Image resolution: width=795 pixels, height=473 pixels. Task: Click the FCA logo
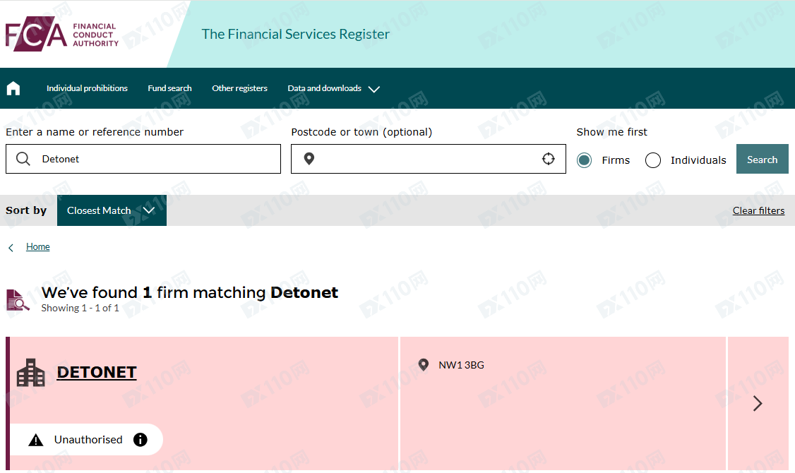(x=62, y=34)
